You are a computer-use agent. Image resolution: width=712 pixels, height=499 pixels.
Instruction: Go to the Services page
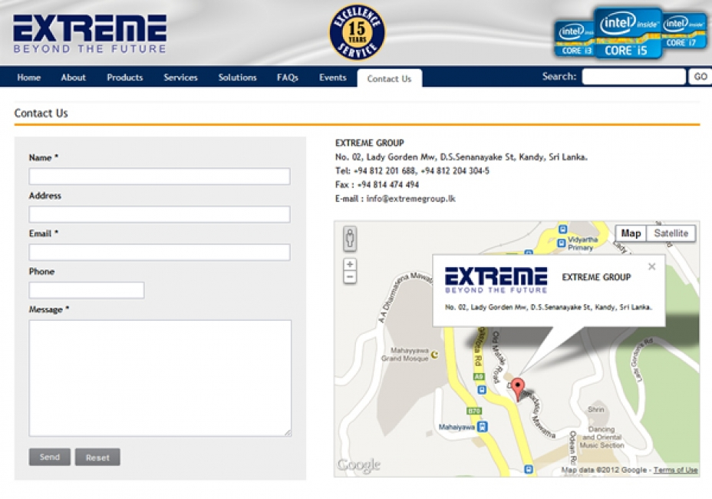point(181,78)
